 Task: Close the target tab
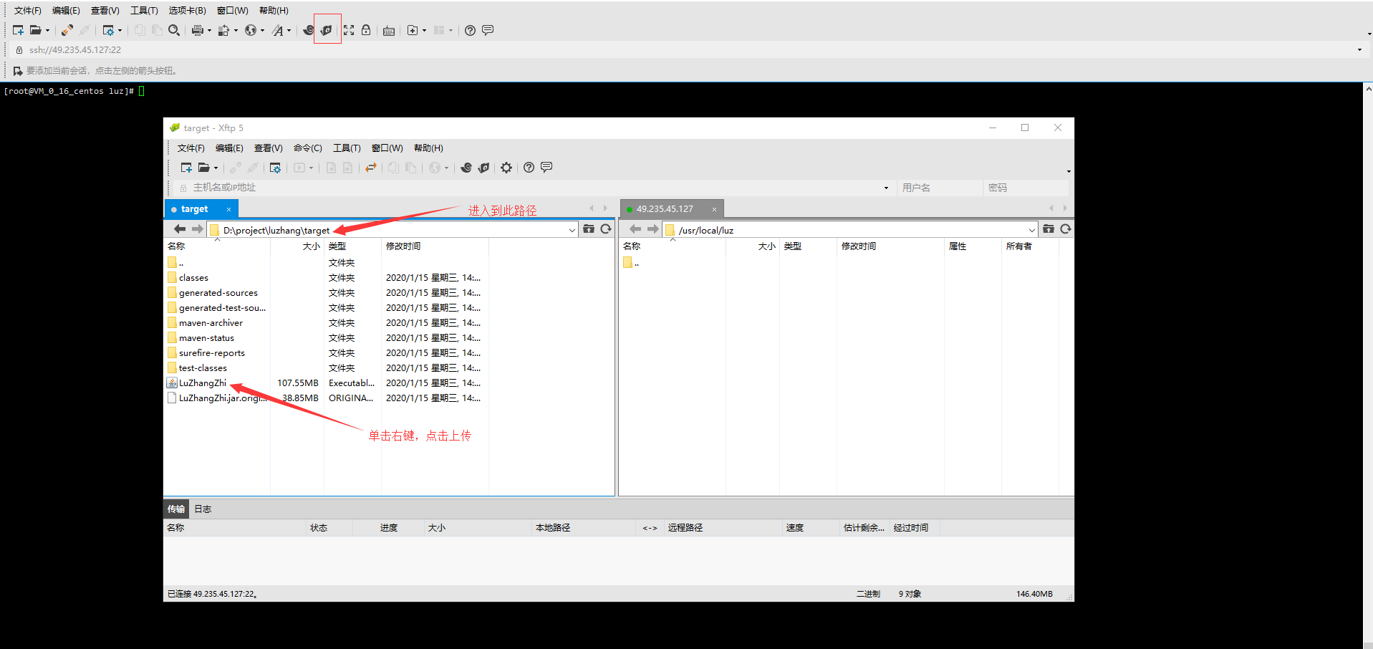tap(228, 209)
